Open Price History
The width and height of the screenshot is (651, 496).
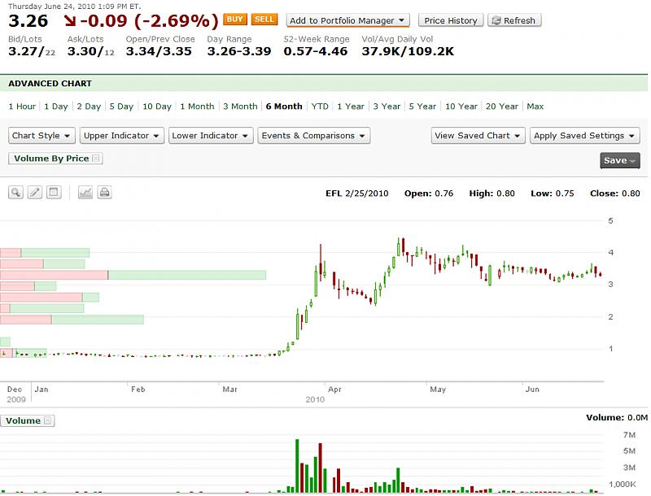(x=451, y=20)
